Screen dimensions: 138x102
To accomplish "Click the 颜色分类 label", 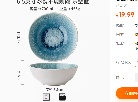I will (x=123, y=62).
